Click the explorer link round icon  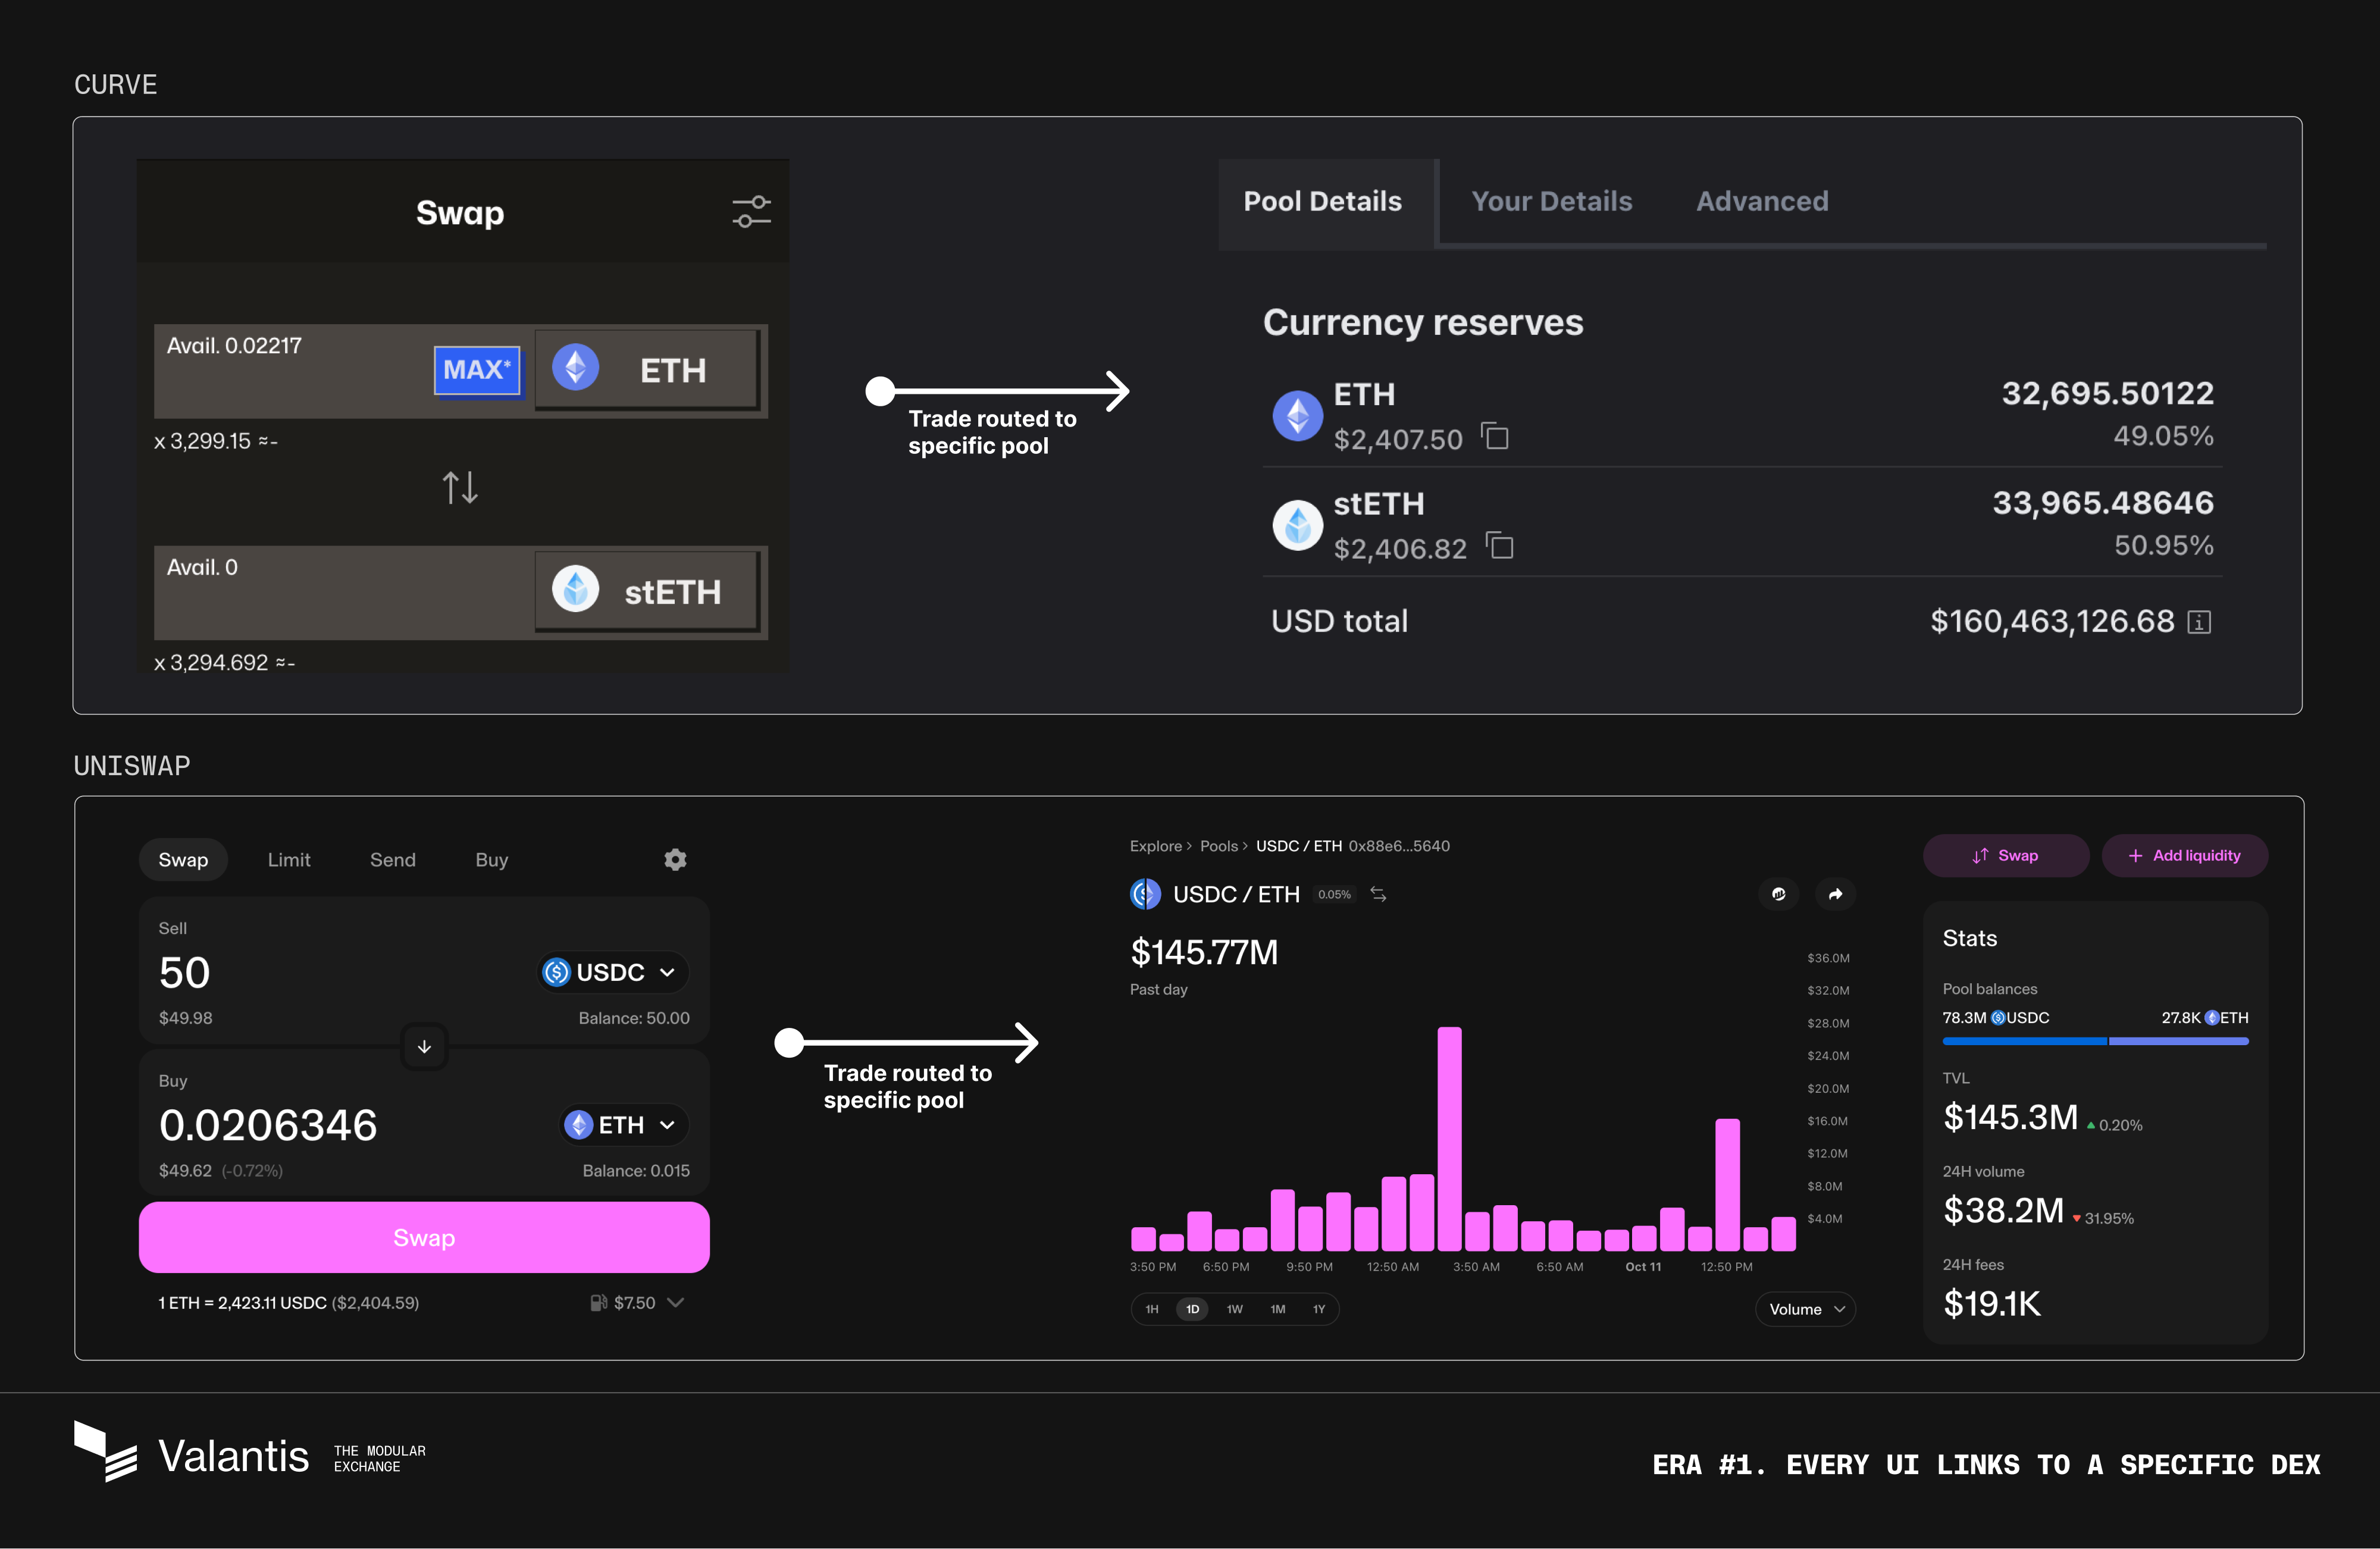[1778, 894]
